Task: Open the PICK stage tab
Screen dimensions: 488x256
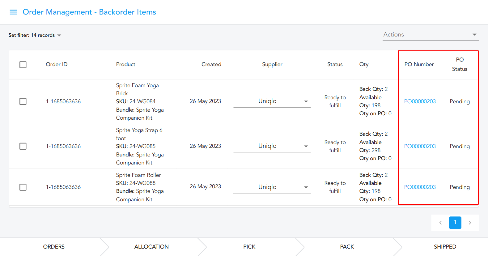Action: point(249,247)
